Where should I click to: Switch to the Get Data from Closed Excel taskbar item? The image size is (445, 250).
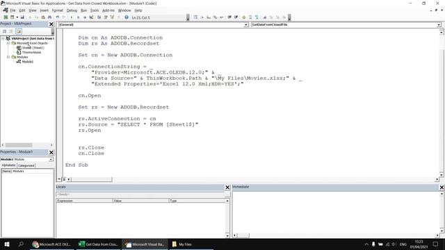[x=98, y=244]
